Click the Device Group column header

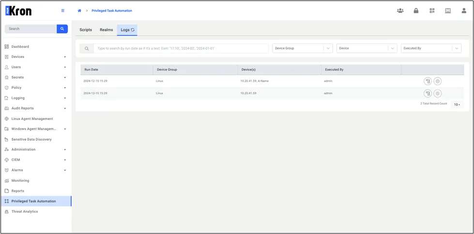(195, 70)
